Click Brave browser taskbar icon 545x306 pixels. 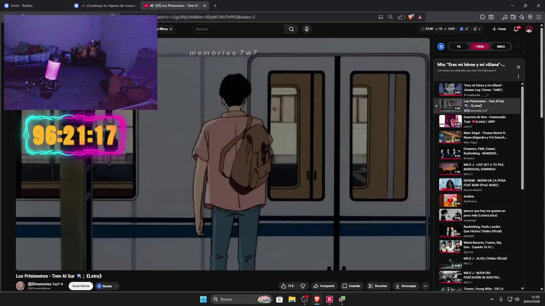[x=317, y=299]
